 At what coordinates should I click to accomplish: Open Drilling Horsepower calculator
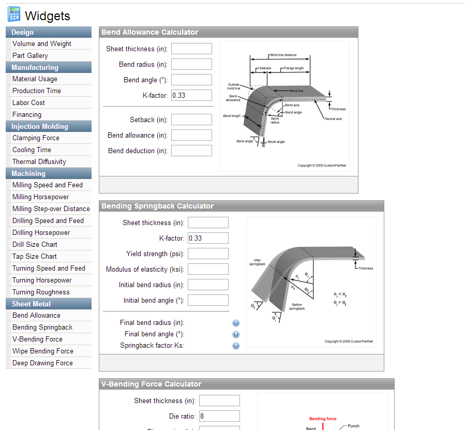coord(41,233)
